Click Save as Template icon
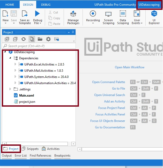 pos(25,14)
